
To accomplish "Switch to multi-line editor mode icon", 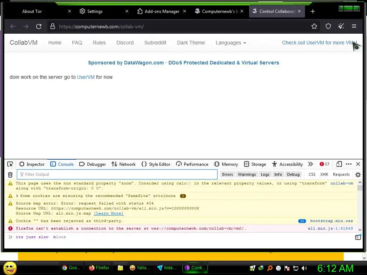I will click(358, 237).
